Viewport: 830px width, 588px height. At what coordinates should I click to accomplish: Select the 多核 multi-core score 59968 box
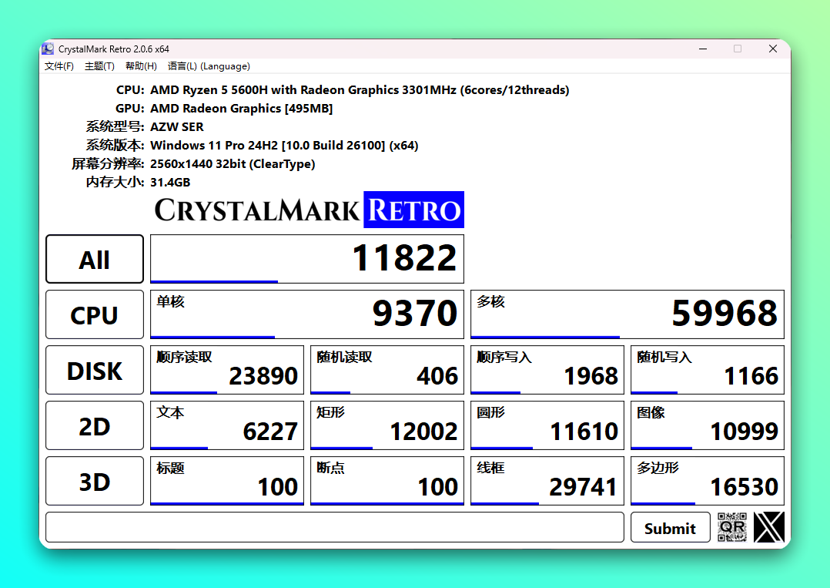[627, 314]
